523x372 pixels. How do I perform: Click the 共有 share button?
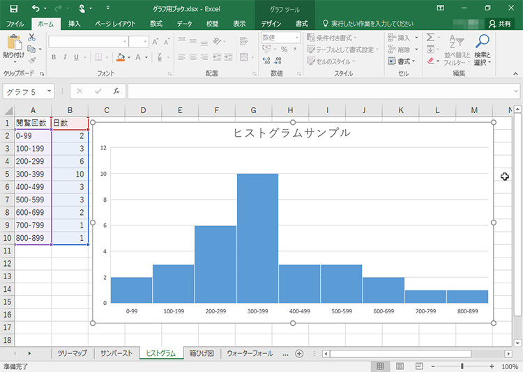tap(499, 24)
